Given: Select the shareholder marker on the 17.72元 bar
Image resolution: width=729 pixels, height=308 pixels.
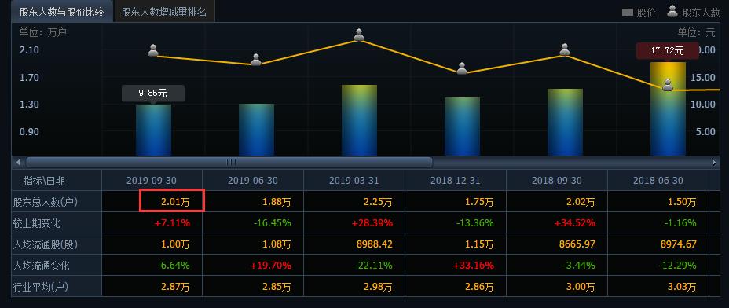Looking at the screenshot, I should [x=668, y=85].
